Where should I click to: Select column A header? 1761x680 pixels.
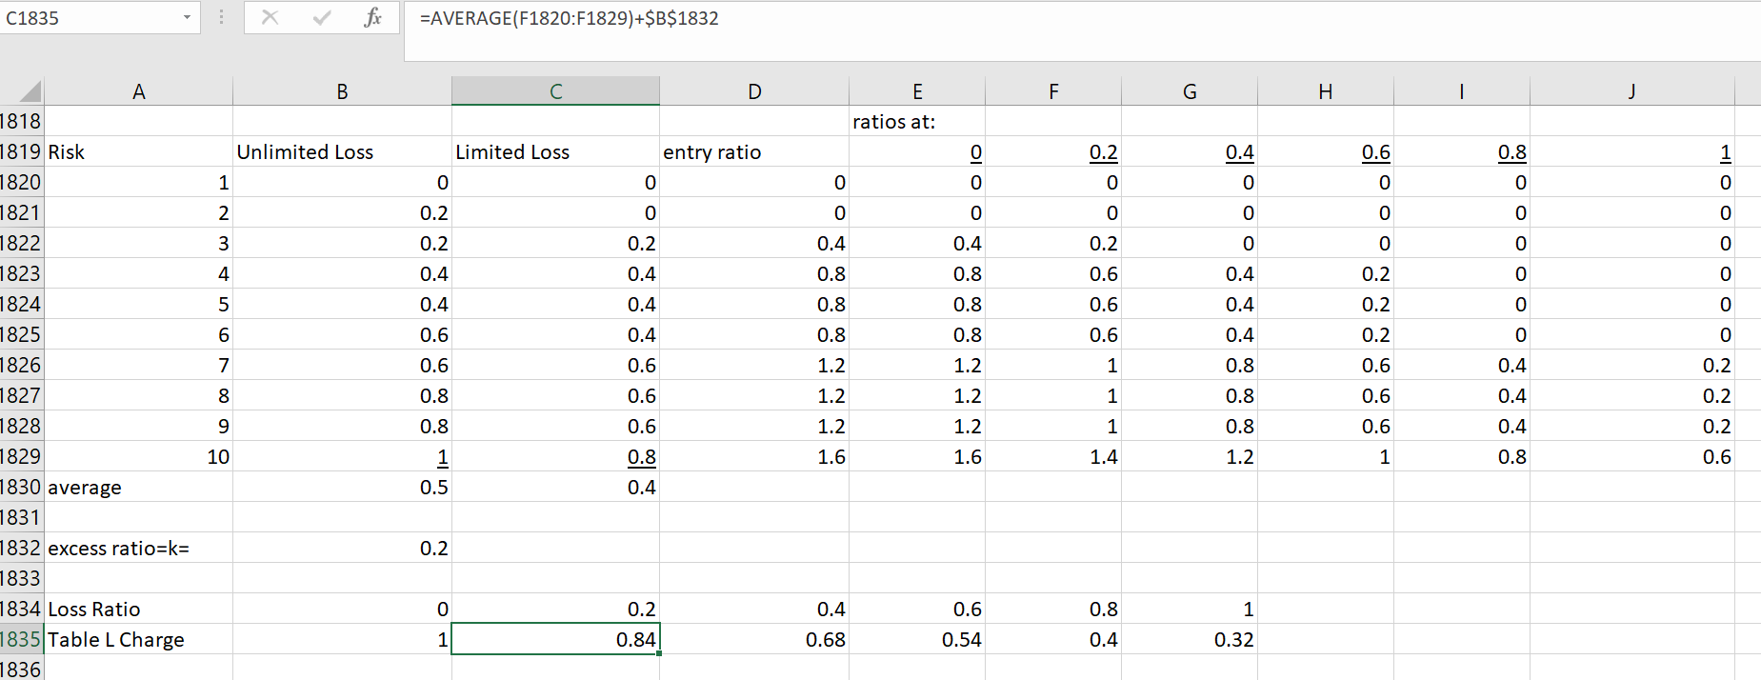pyautogui.click(x=138, y=91)
